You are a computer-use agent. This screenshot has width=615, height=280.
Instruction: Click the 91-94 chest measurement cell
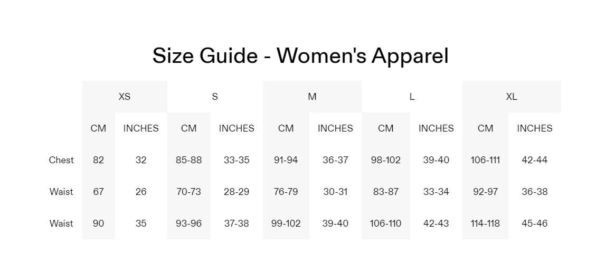(286, 160)
